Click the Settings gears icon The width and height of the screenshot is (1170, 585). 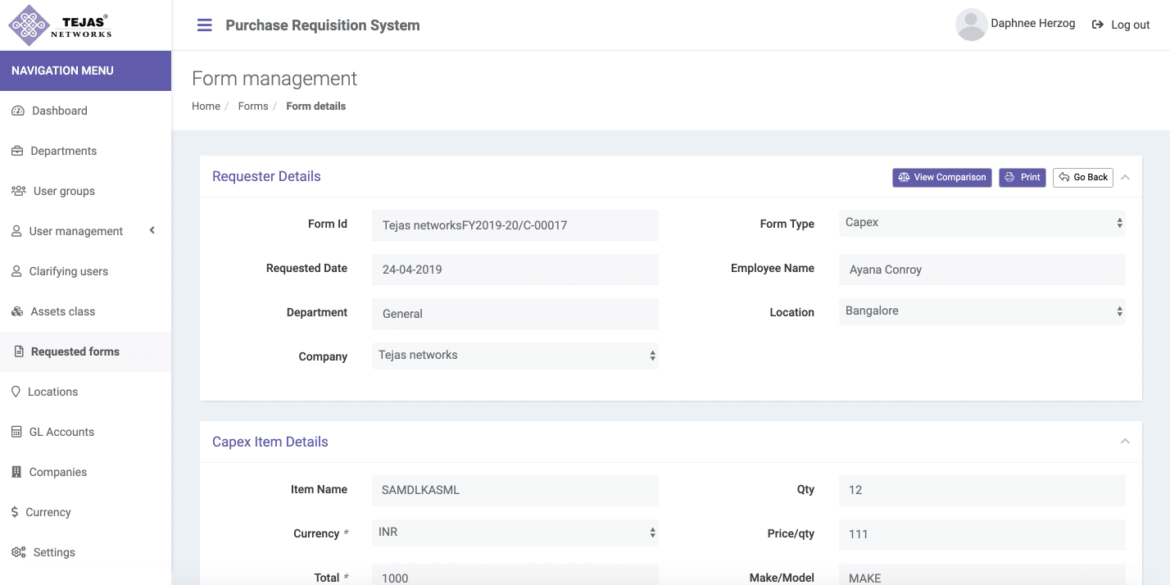click(x=19, y=552)
